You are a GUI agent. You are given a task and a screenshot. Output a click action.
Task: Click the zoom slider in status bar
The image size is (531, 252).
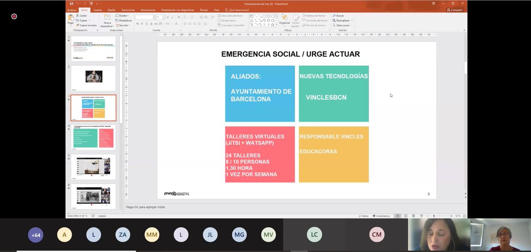click(434, 216)
